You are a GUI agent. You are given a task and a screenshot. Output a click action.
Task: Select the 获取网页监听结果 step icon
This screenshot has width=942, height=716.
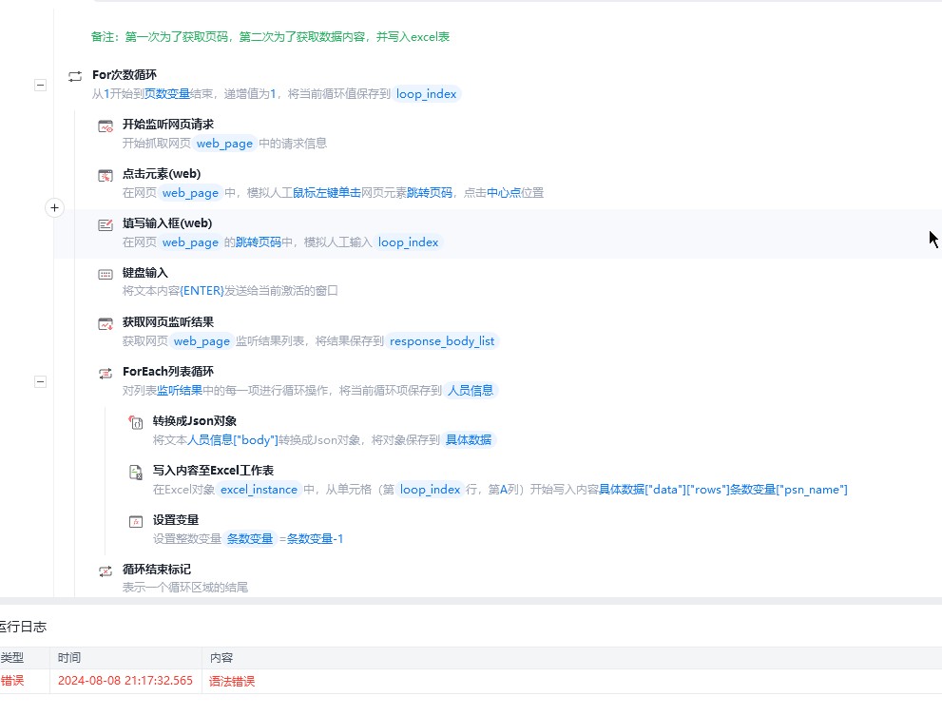[x=106, y=324]
